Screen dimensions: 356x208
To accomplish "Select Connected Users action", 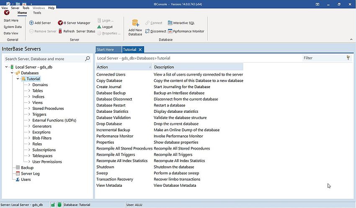I will coord(111,74).
